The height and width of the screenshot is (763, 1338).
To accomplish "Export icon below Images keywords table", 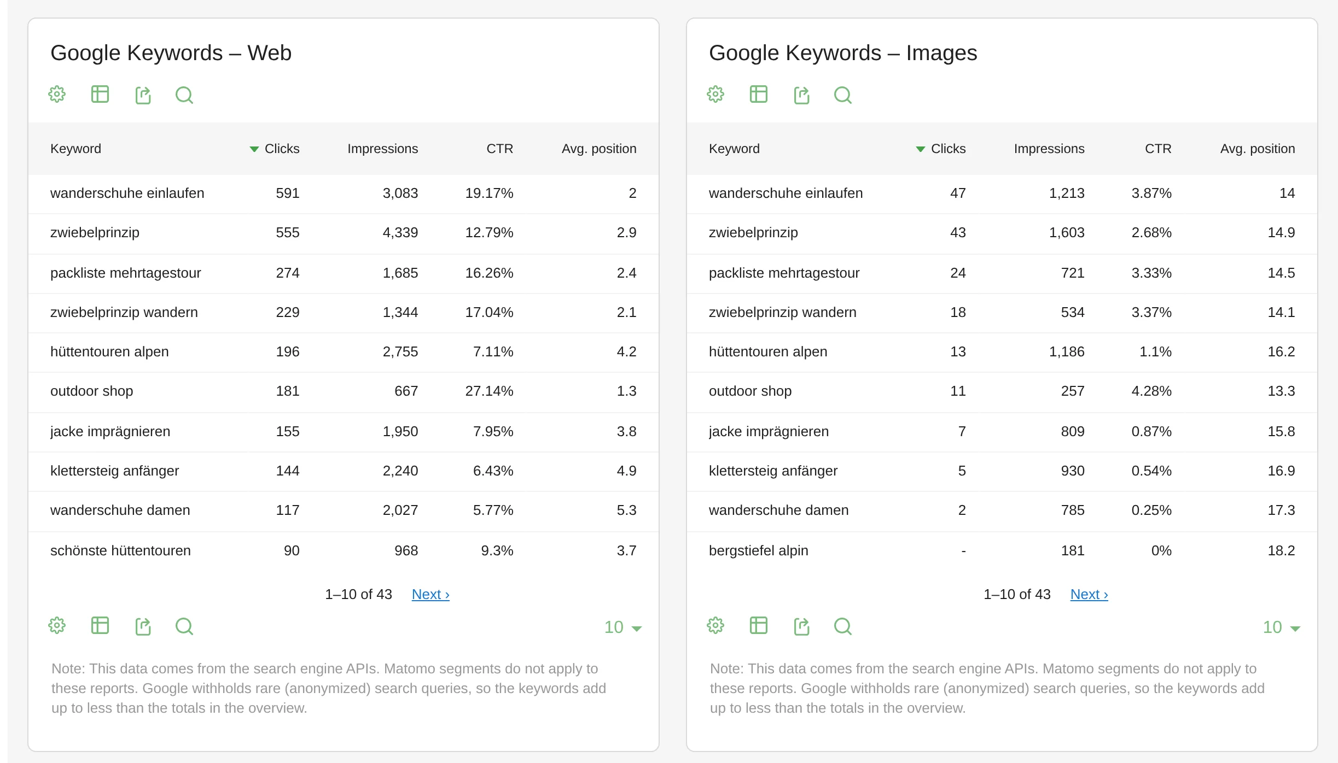I will (x=801, y=626).
